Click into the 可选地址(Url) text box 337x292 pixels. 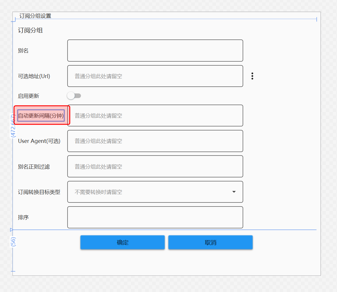[x=155, y=76]
